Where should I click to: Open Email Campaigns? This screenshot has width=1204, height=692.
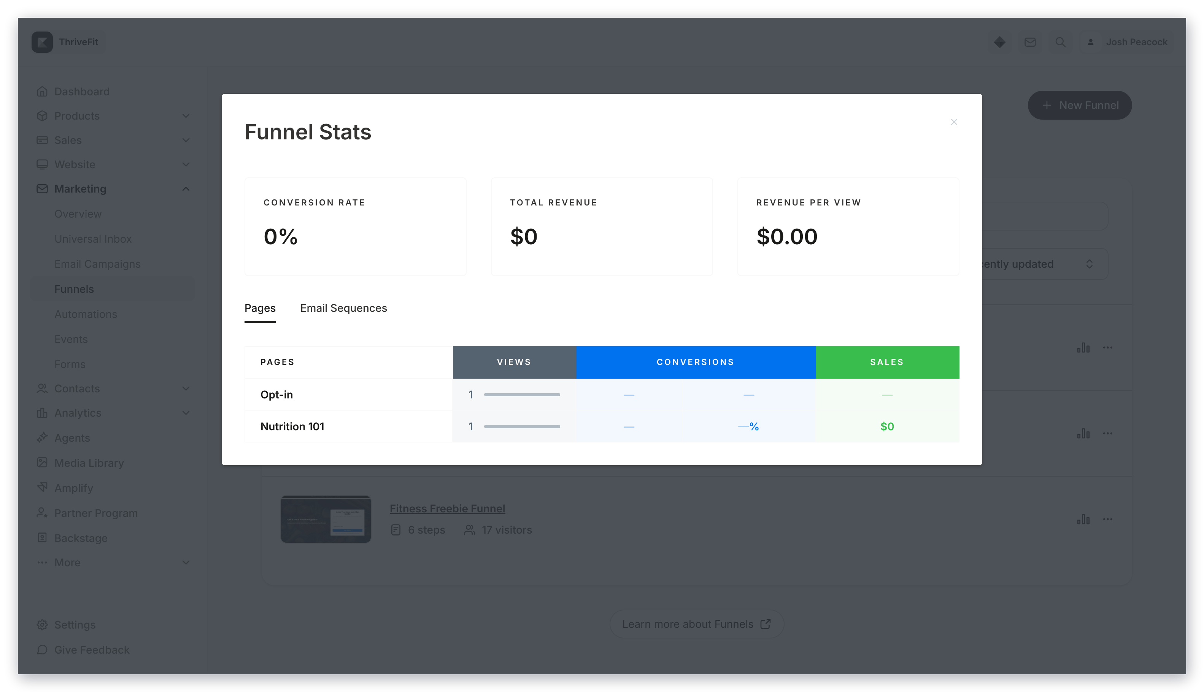point(97,264)
